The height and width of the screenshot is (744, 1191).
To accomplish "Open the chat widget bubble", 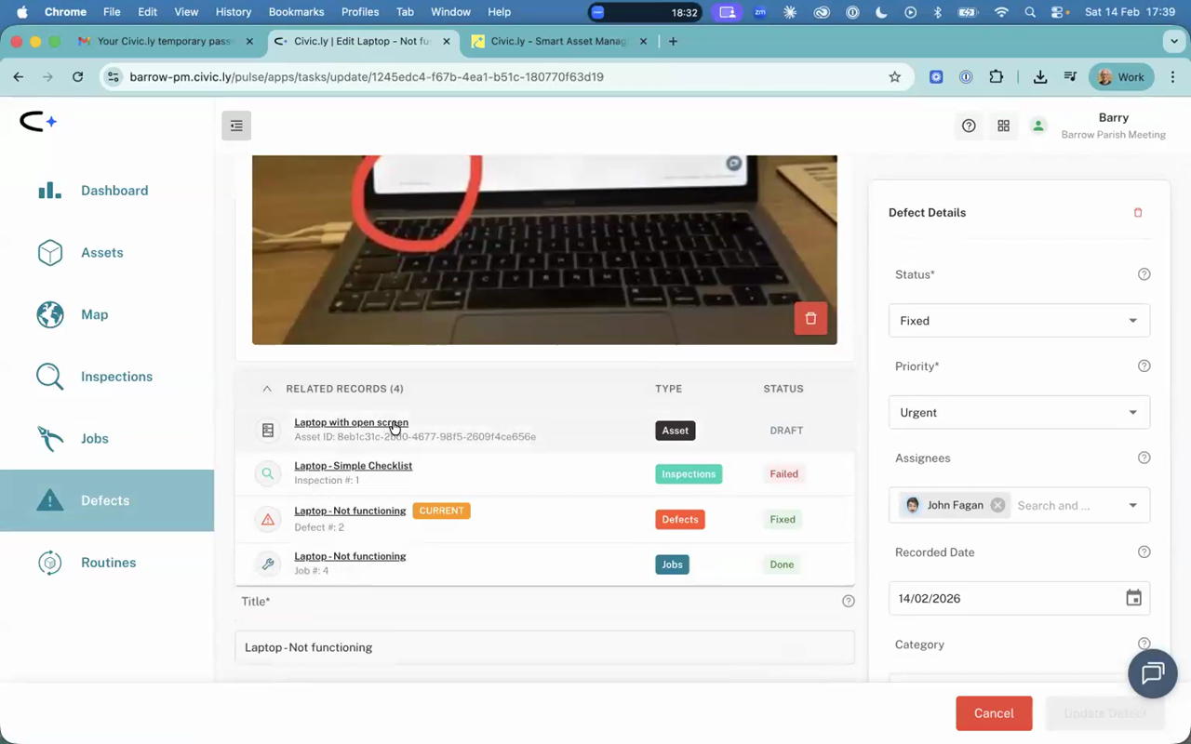I will click(x=1152, y=673).
